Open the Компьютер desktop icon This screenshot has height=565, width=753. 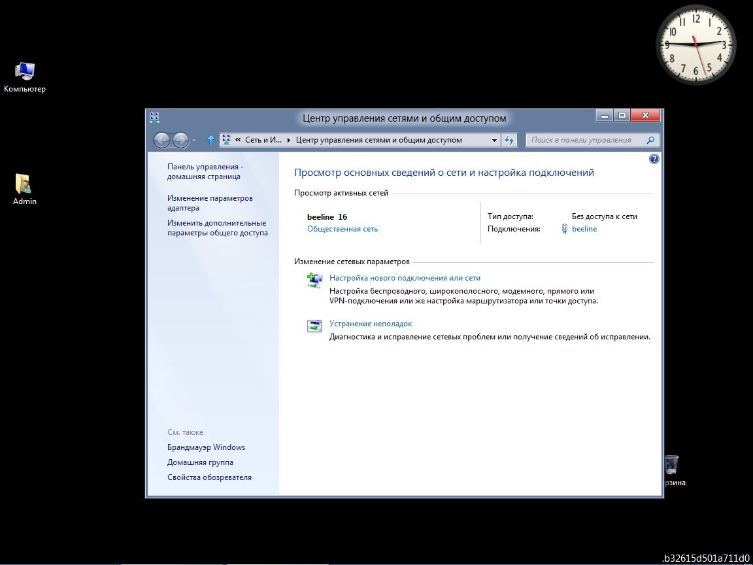pyautogui.click(x=24, y=77)
